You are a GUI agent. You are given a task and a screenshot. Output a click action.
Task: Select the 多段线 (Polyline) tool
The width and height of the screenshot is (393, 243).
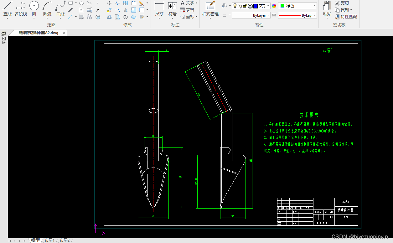(21, 9)
